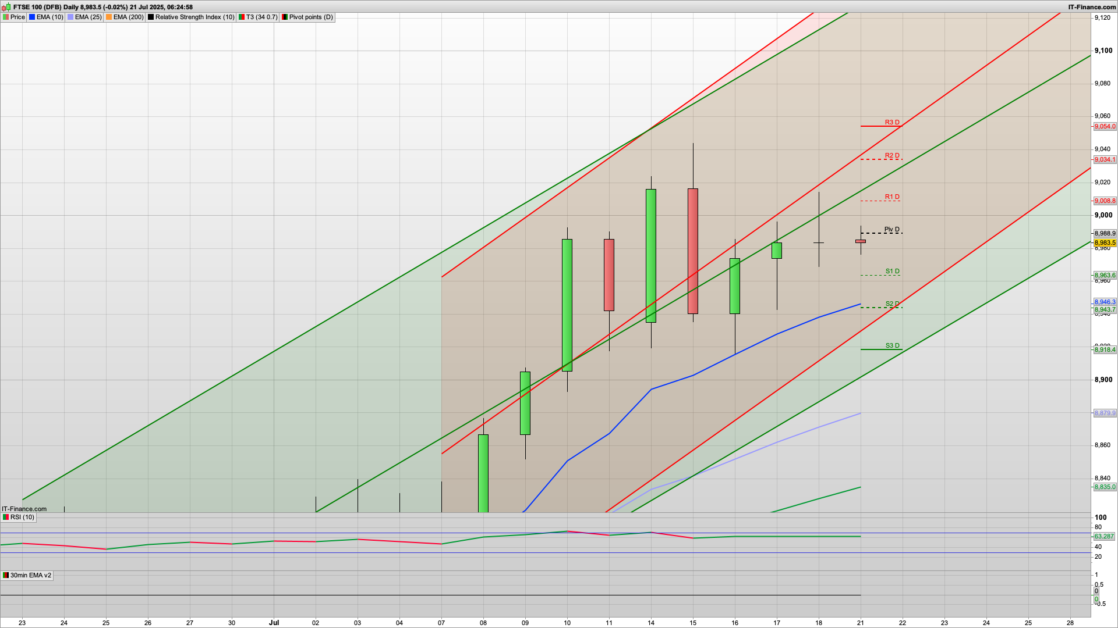
Task: Click the IT-Finance.com watermark link above RSI
Action: pyautogui.click(x=24, y=509)
